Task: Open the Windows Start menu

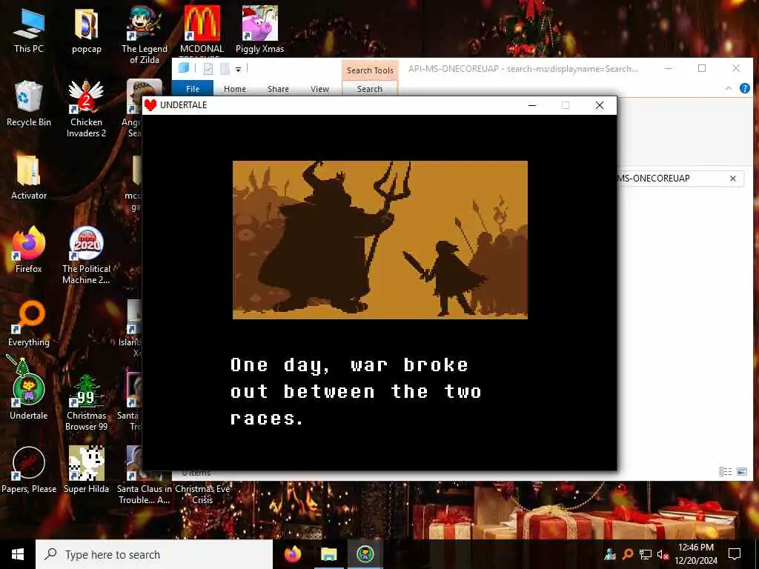Action: coord(18,554)
